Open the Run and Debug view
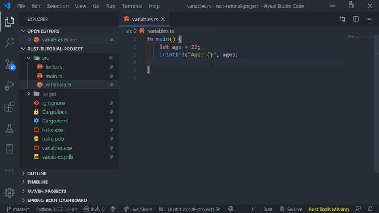Screen dimensions: 379x213 [9, 85]
